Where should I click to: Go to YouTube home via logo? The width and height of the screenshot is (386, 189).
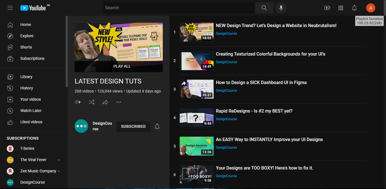[33, 8]
